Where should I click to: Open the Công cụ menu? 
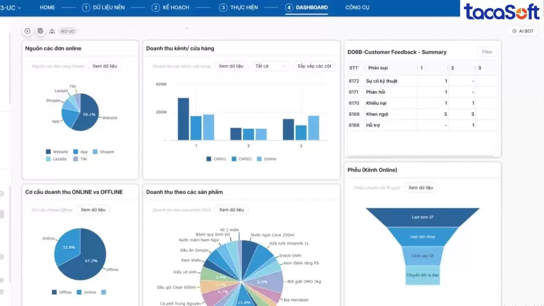[357, 8]
